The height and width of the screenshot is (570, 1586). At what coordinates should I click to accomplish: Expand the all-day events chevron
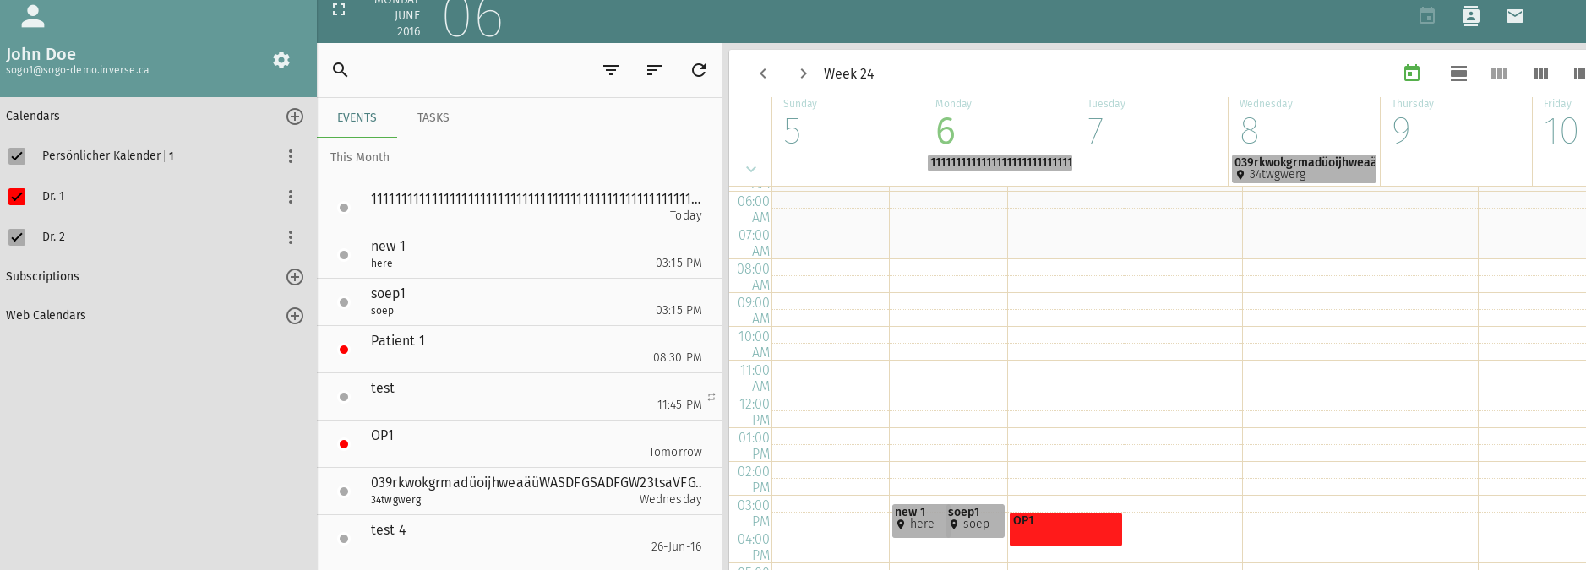[751, 169]
